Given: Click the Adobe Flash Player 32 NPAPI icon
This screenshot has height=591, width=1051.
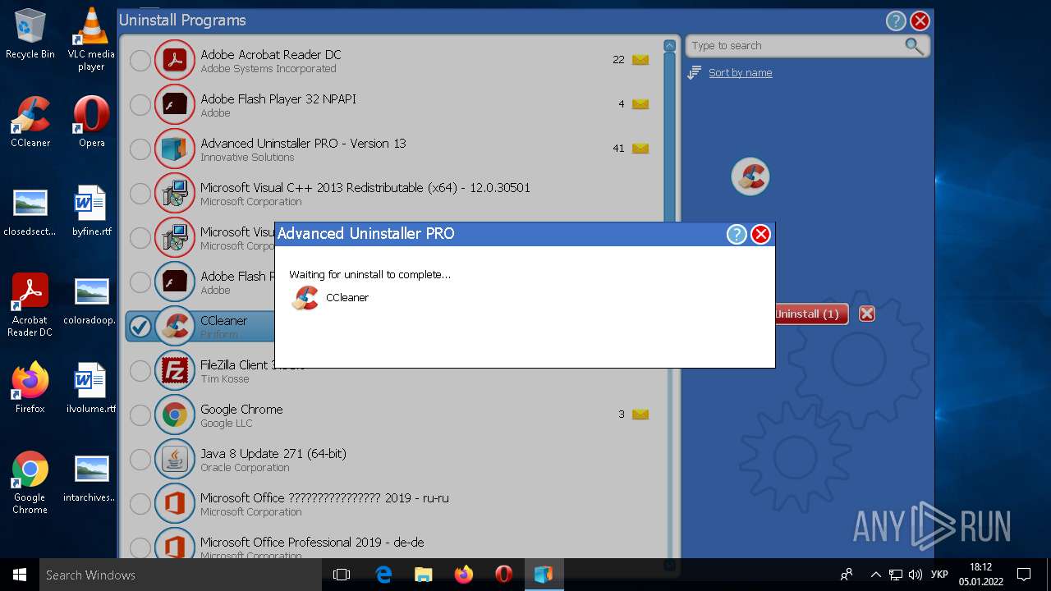Looking at the screenshot, I should (x=174, y=104).
